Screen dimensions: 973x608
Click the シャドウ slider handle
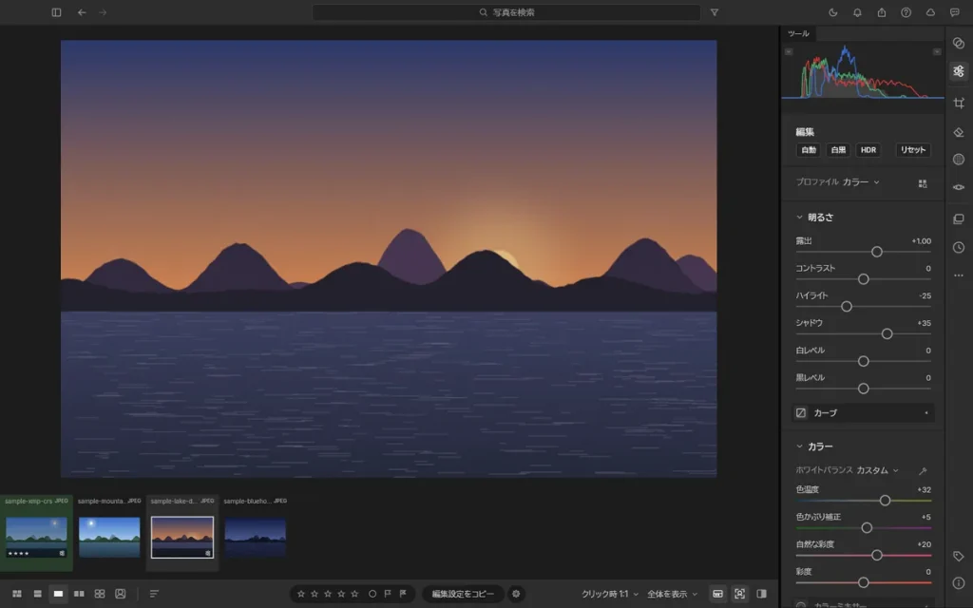click(x=887, y=333)
